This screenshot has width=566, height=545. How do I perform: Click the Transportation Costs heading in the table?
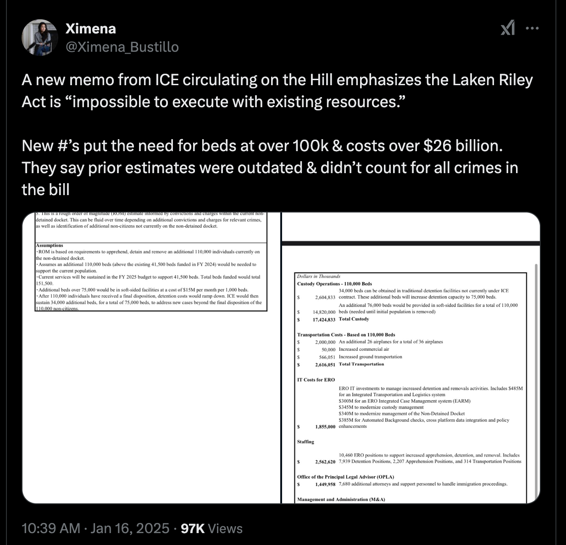point(346,335)
